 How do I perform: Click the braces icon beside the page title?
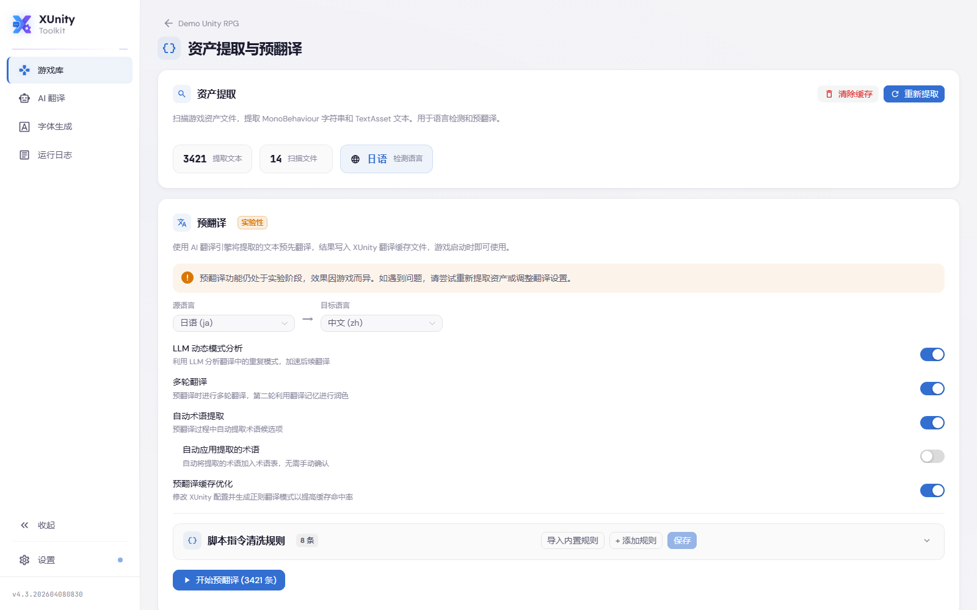169,48
